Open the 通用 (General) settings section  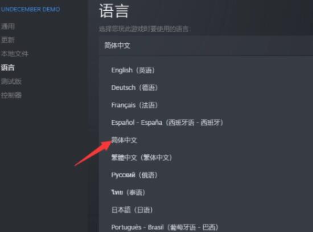coord(8,26)
